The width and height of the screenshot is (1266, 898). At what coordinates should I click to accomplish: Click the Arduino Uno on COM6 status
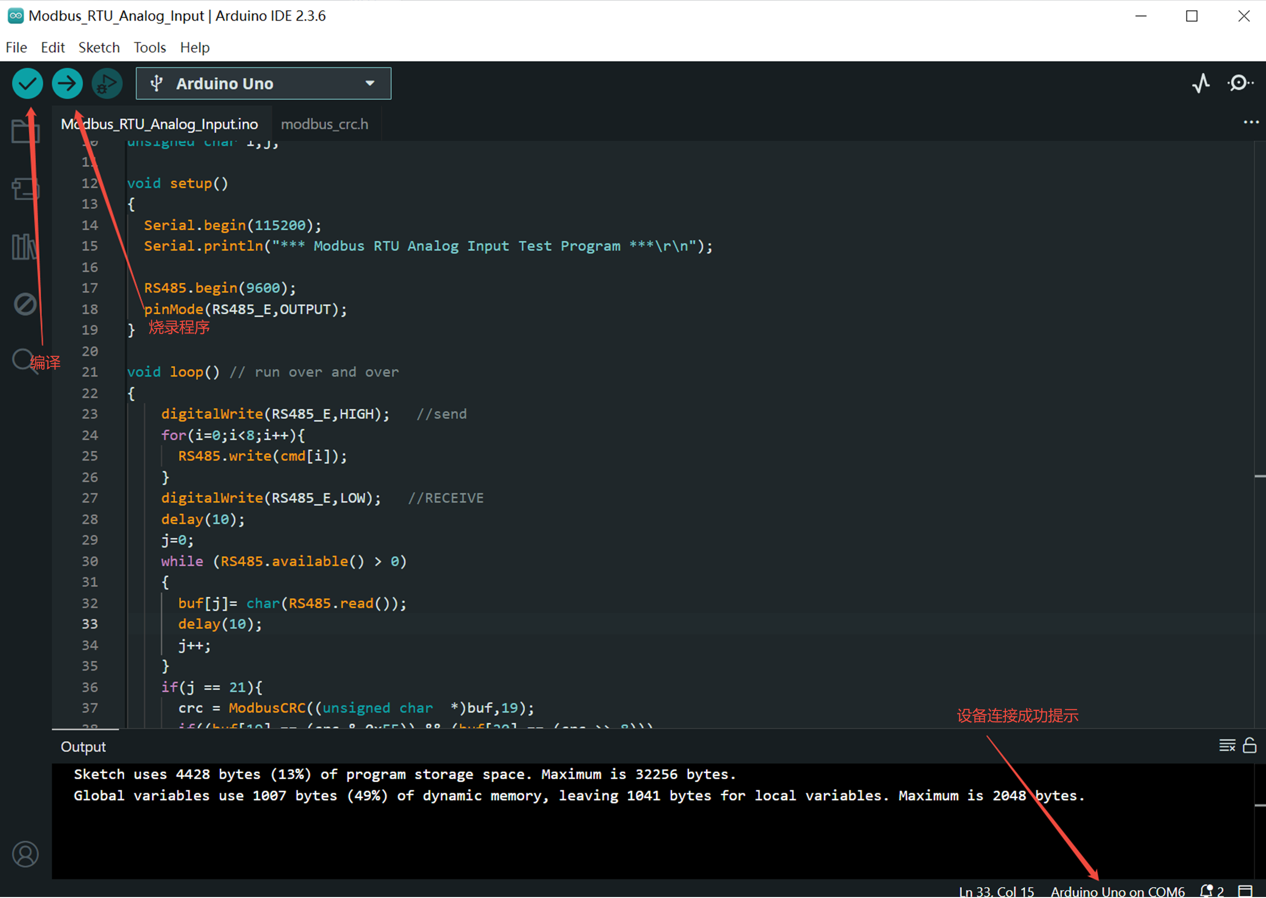(x=1117, y=891)
